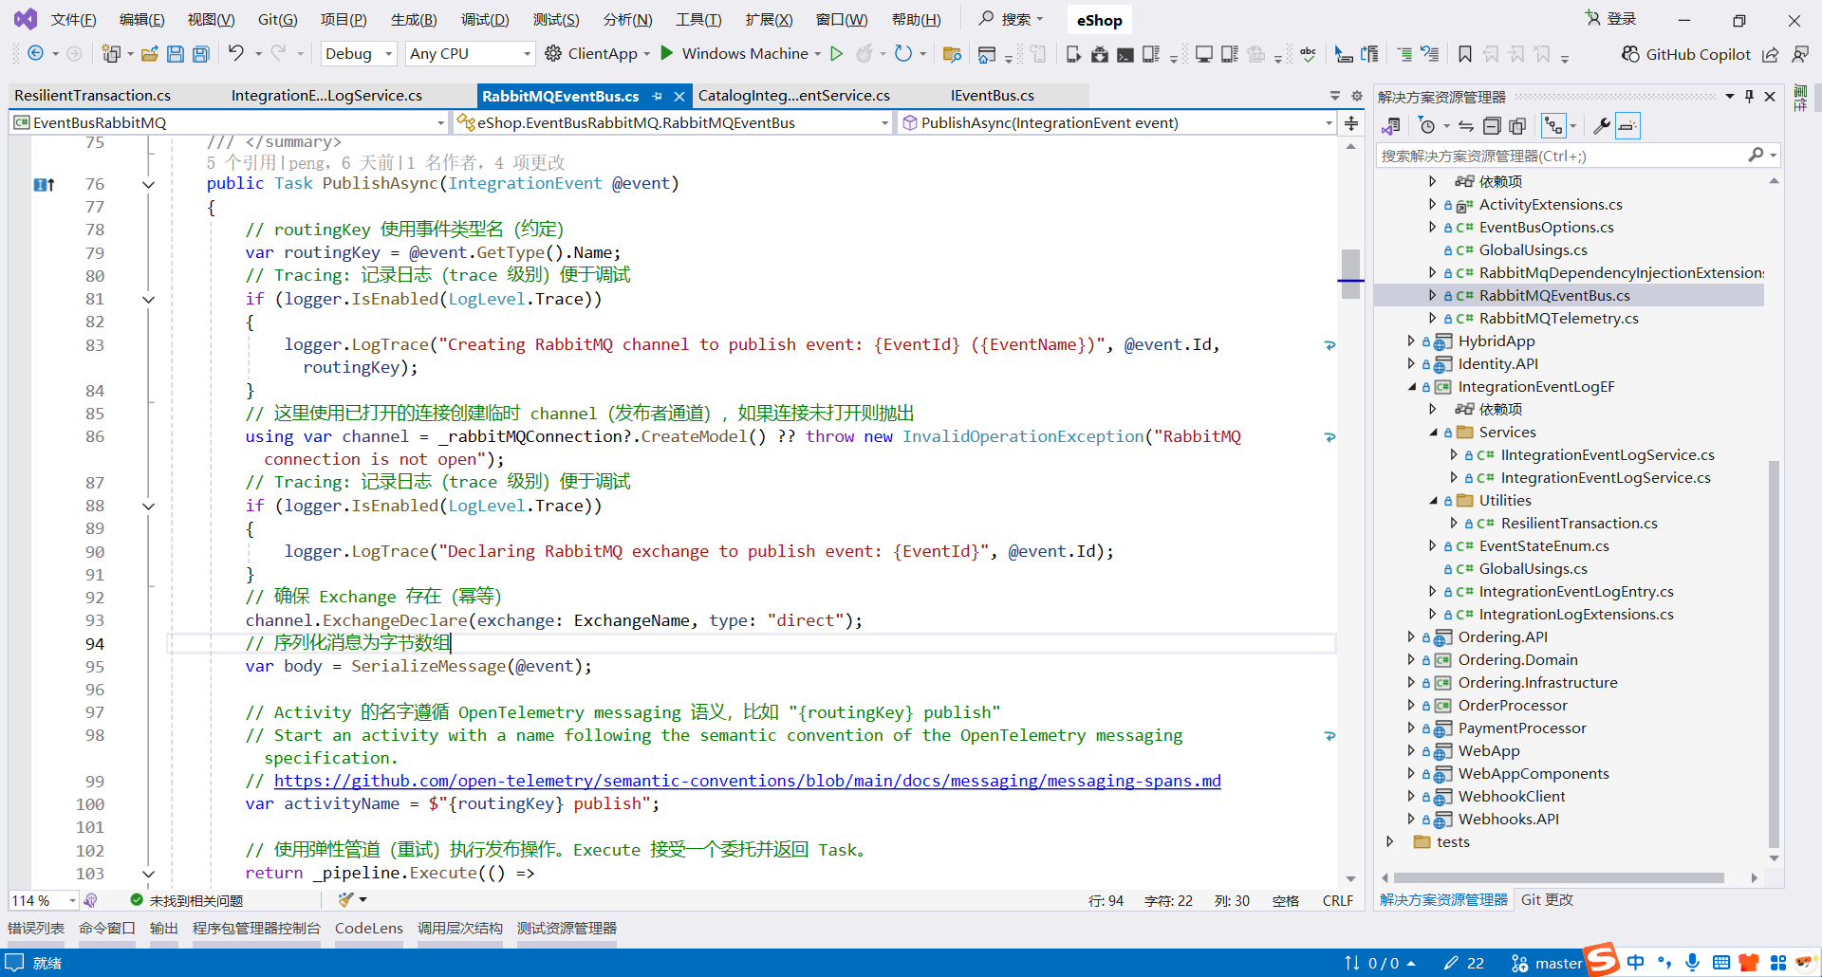Click the Undo toolbar icon
1822x977 pixels.
236,53
